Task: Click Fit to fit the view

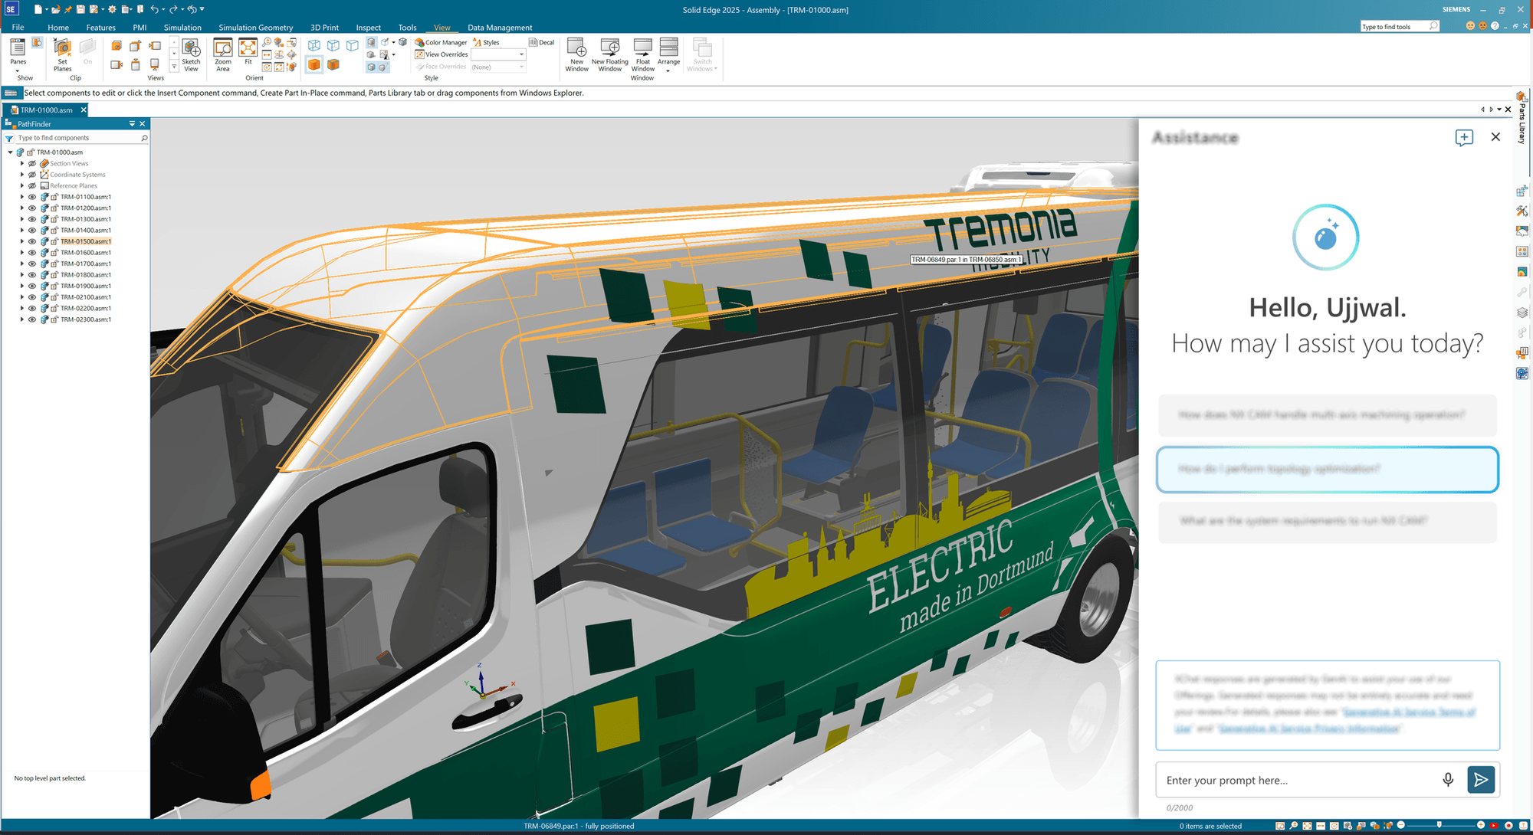Action: [248, 55]
